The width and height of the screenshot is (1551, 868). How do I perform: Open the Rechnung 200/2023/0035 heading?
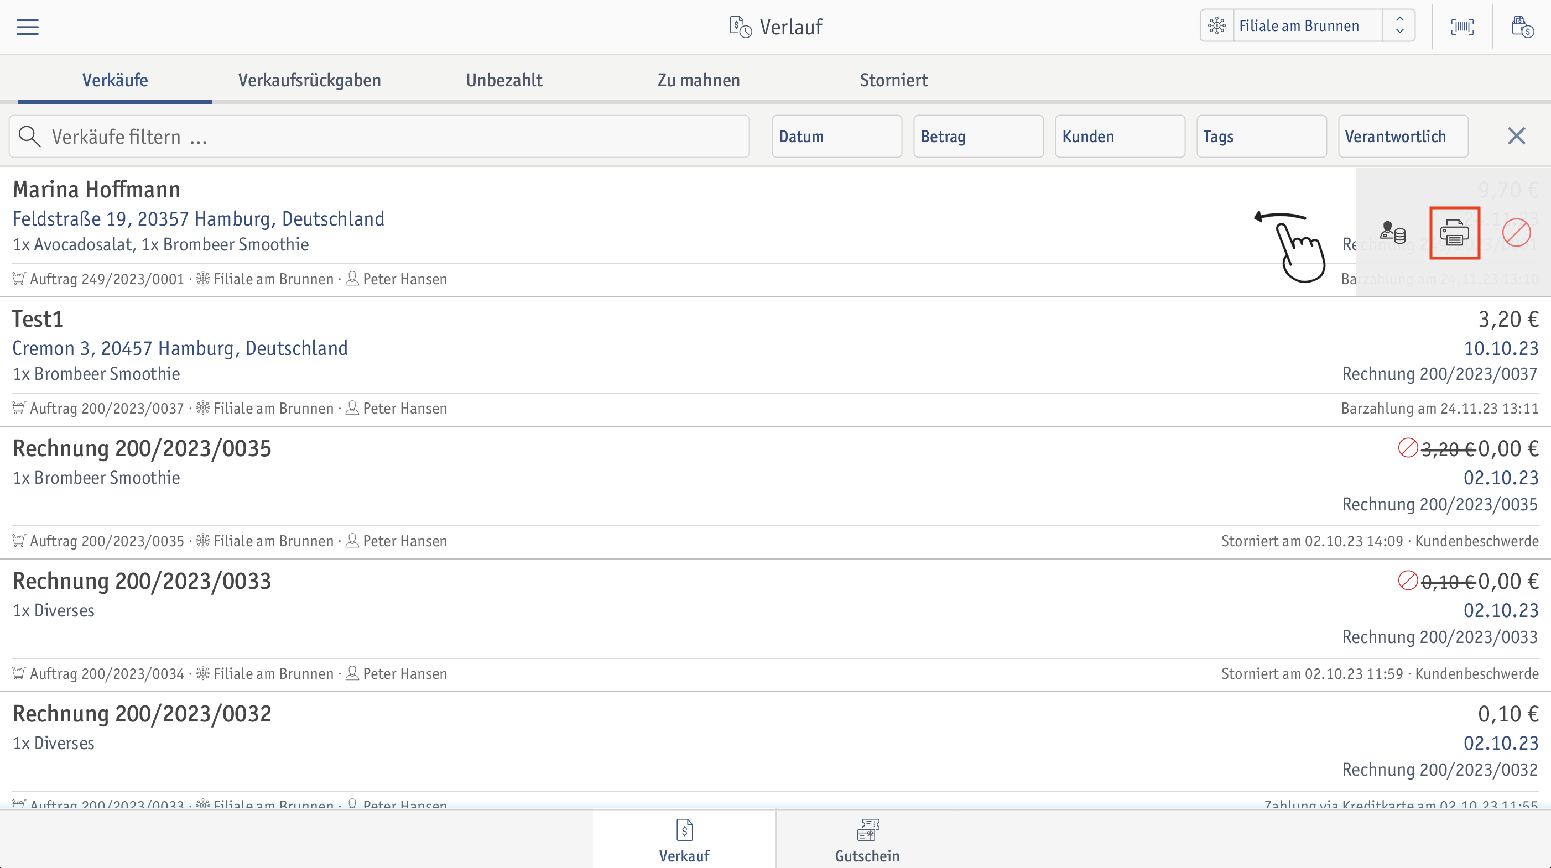[142, 448]
